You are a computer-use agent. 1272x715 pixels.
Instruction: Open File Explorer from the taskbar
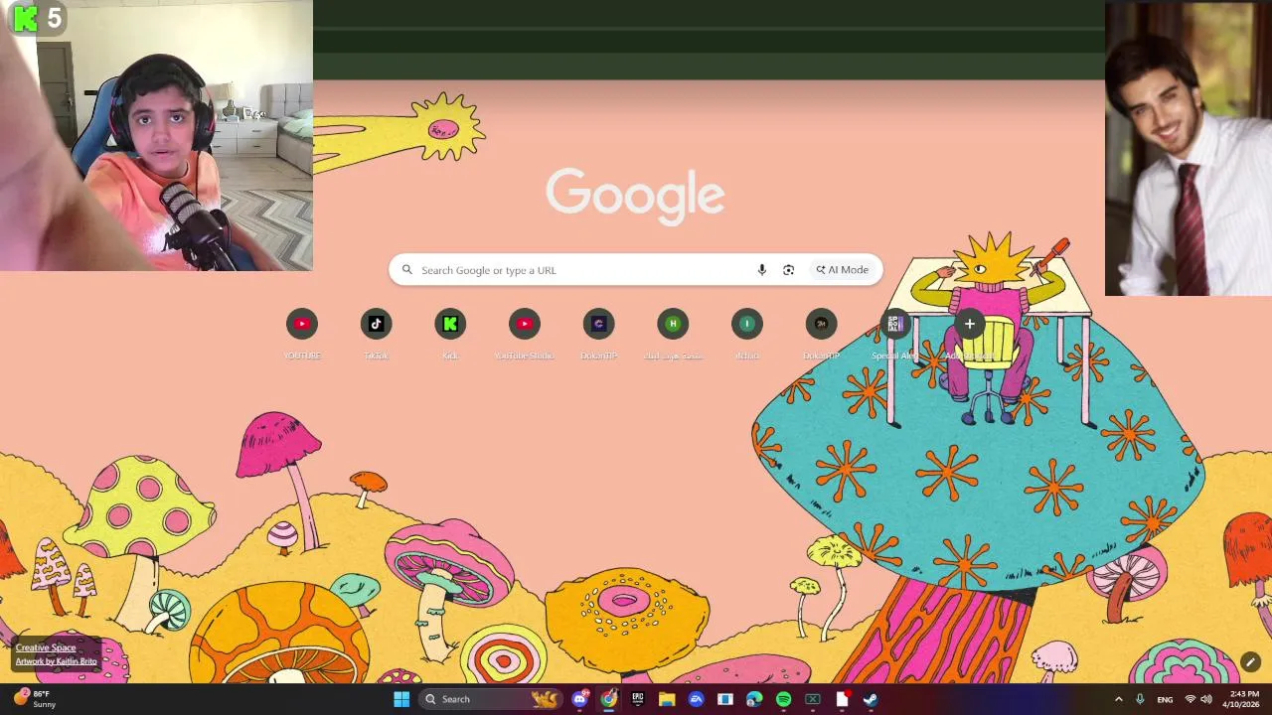667,699
